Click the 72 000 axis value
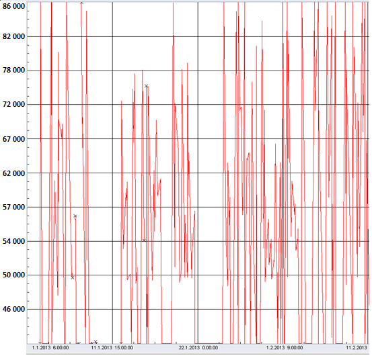Screen dimensions: 372x356 13,104
